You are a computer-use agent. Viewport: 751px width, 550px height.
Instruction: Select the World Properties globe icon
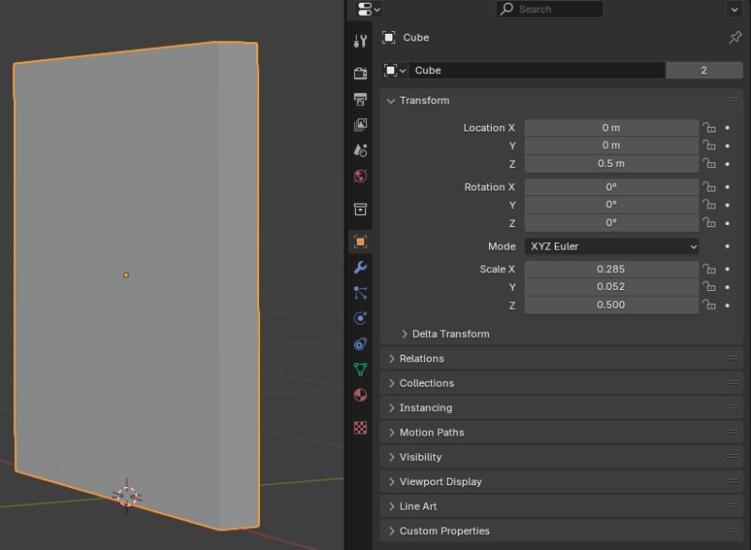coord(359,176)
